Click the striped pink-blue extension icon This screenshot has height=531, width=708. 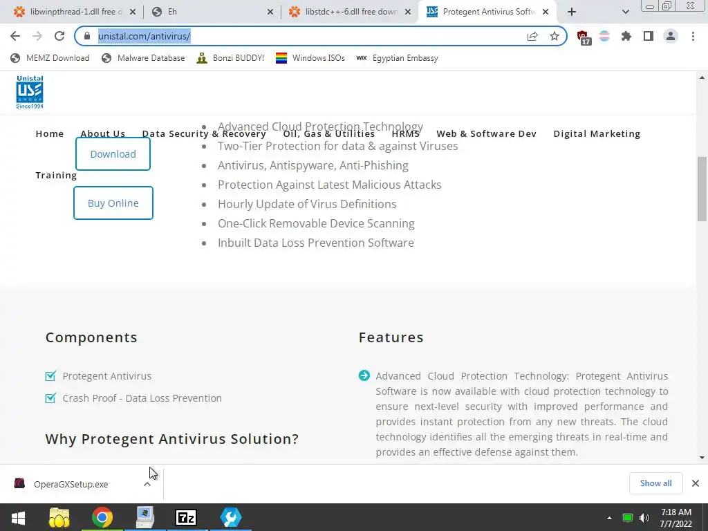(x=604, y=36)
